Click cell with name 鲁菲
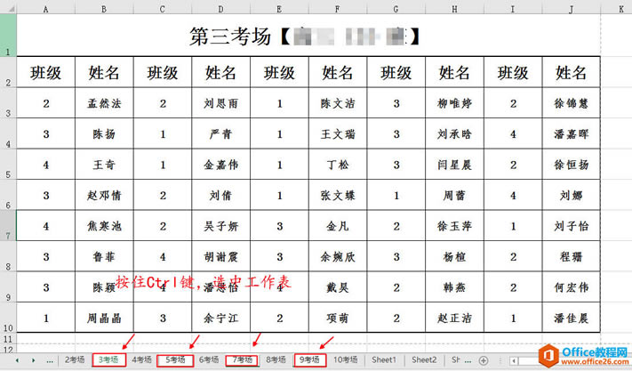The width and height of the screenshot is (632, 371). (104, 256)
